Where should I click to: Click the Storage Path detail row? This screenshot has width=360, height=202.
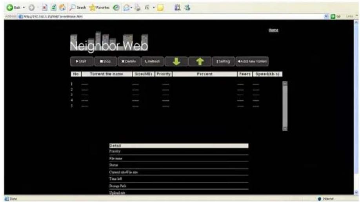(x=178, y=186)
